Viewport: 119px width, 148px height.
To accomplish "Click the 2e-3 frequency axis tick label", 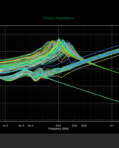I will click(x=21, y=126).
